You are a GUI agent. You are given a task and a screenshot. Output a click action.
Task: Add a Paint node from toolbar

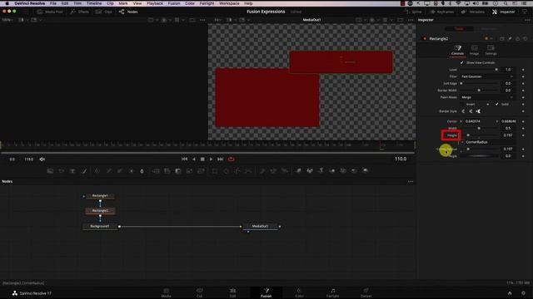click(84, 171)
